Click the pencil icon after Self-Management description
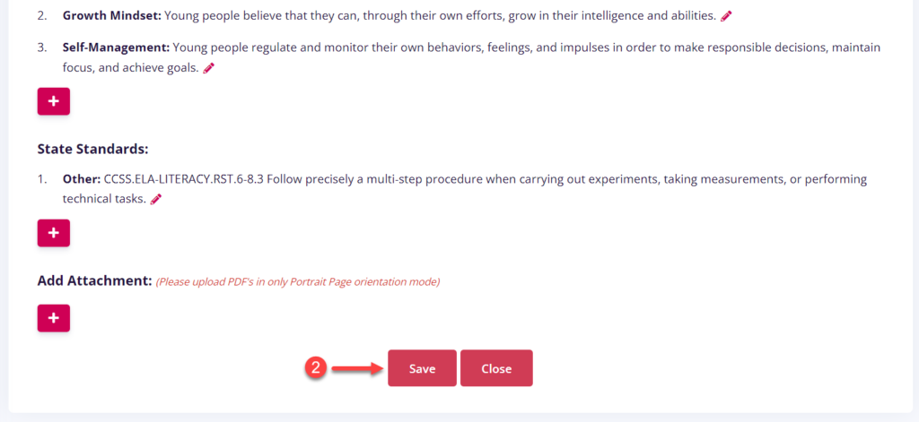The height and width of the screenshot is (422, 919). pos(209,67)
